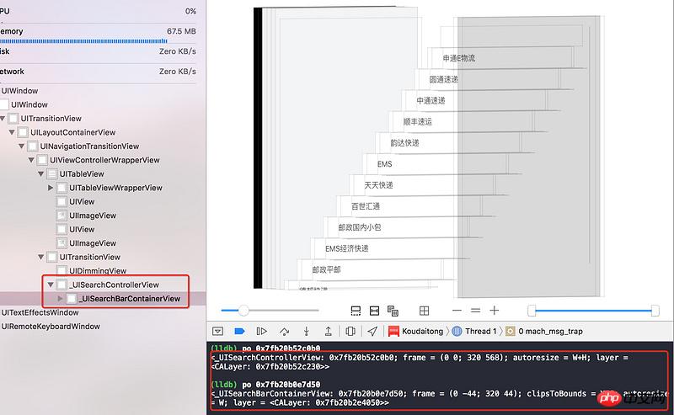This screenshot has width=674, height=415.
Task: Select the 圆通速递 cell in the 3D view
Action: (x=444, y=79)
